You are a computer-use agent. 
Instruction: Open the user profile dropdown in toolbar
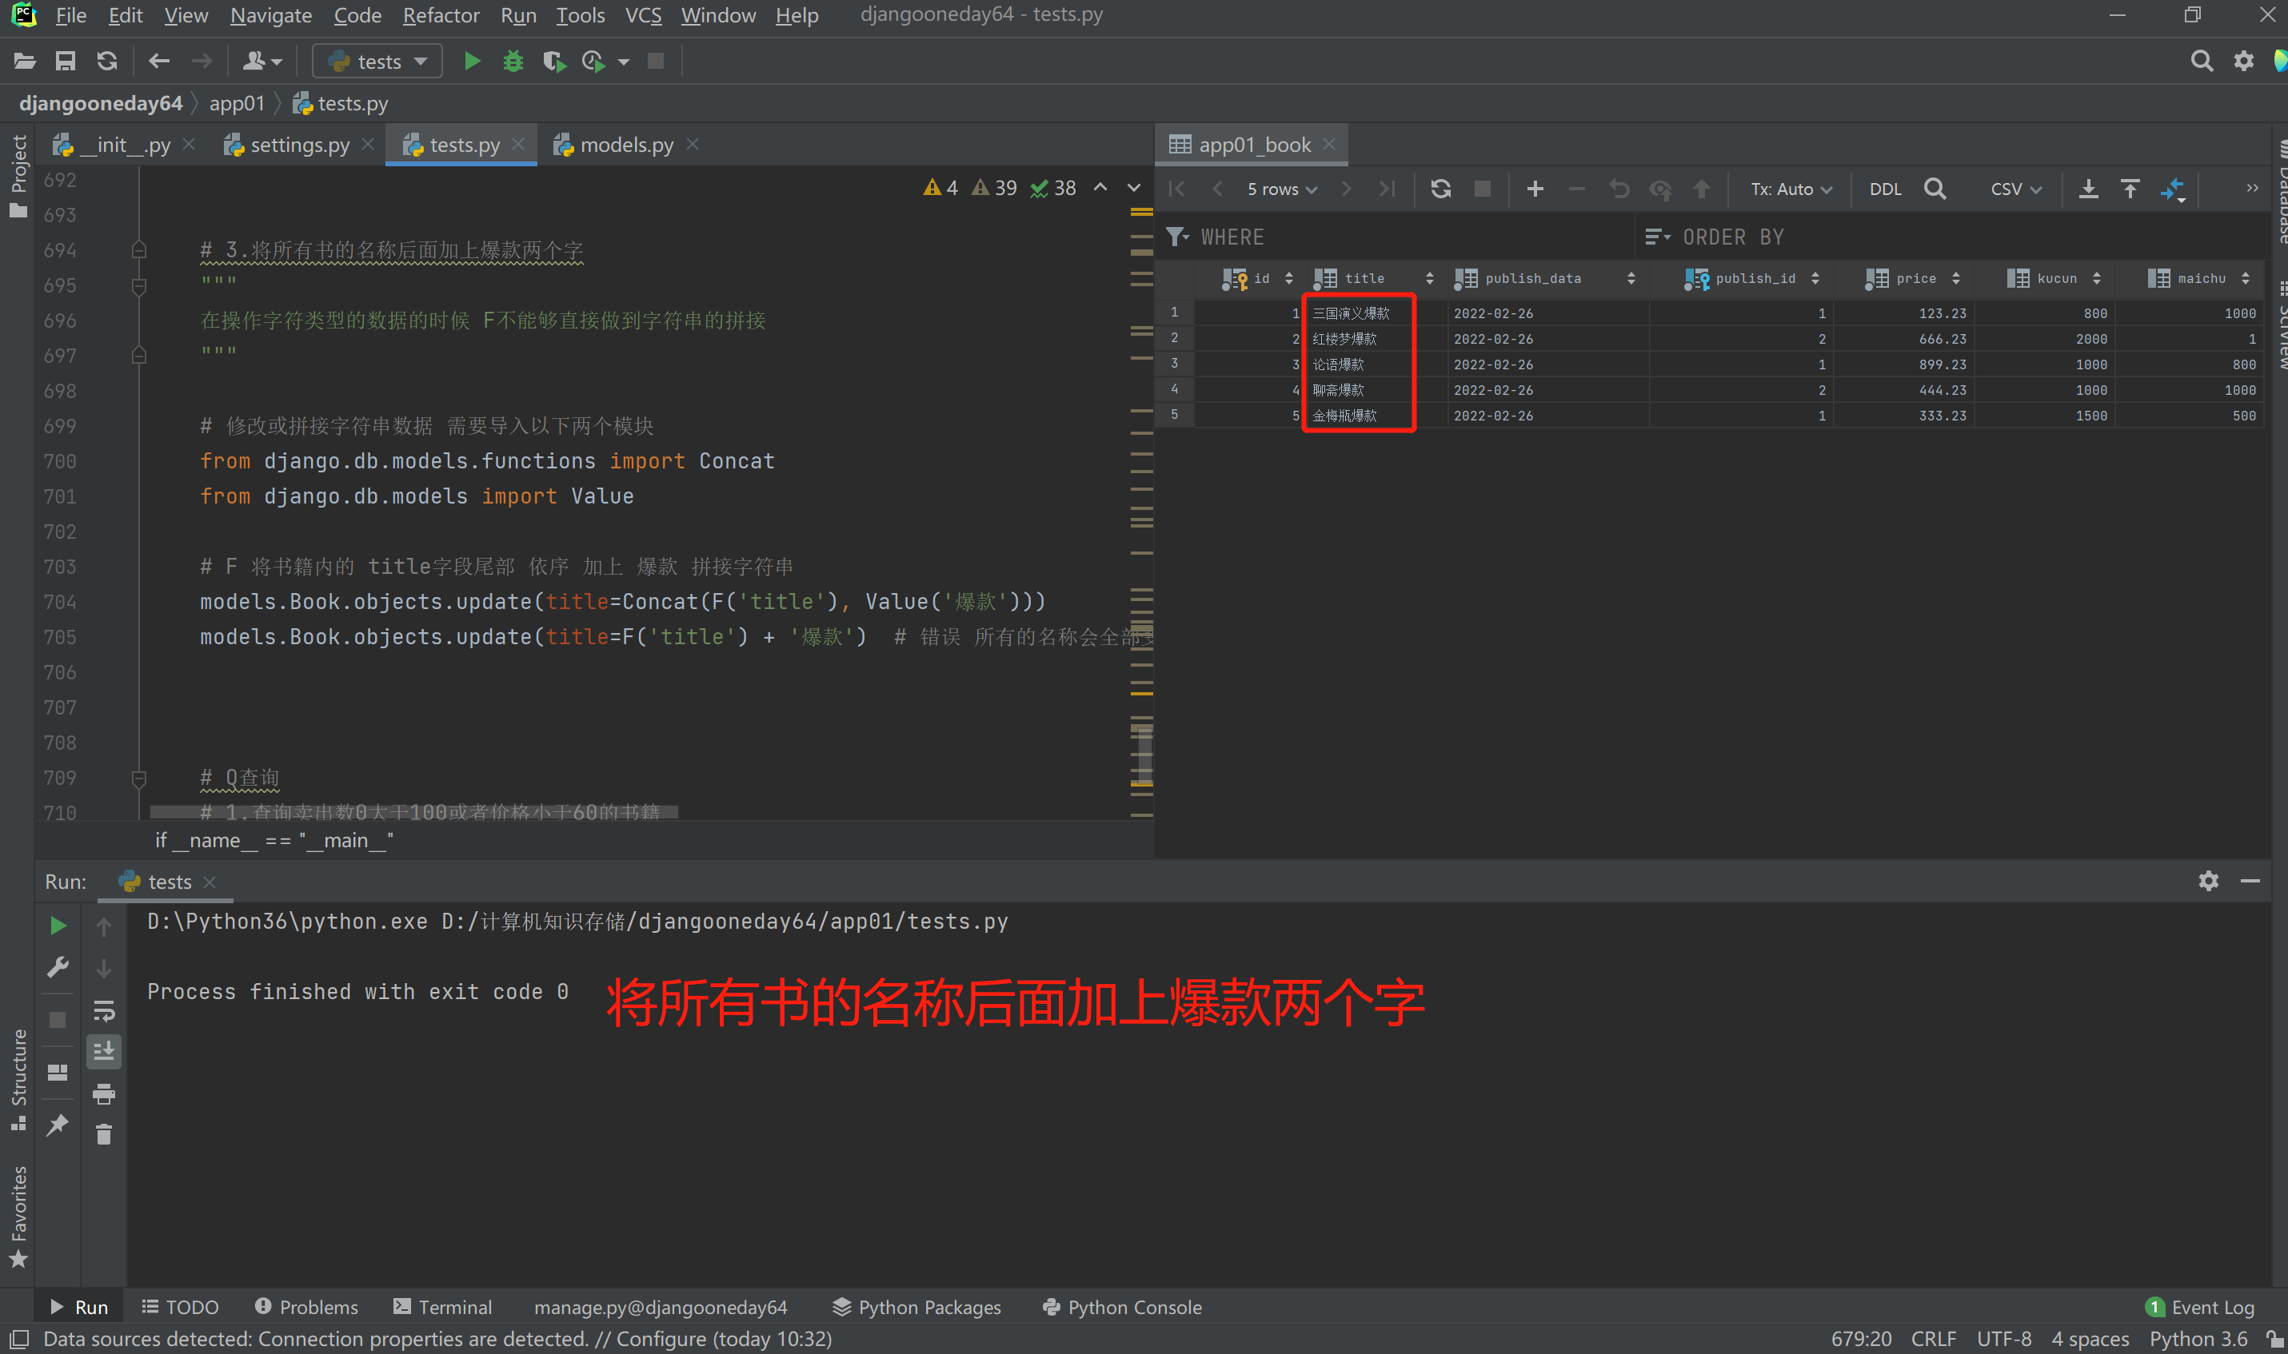[262, 61]
